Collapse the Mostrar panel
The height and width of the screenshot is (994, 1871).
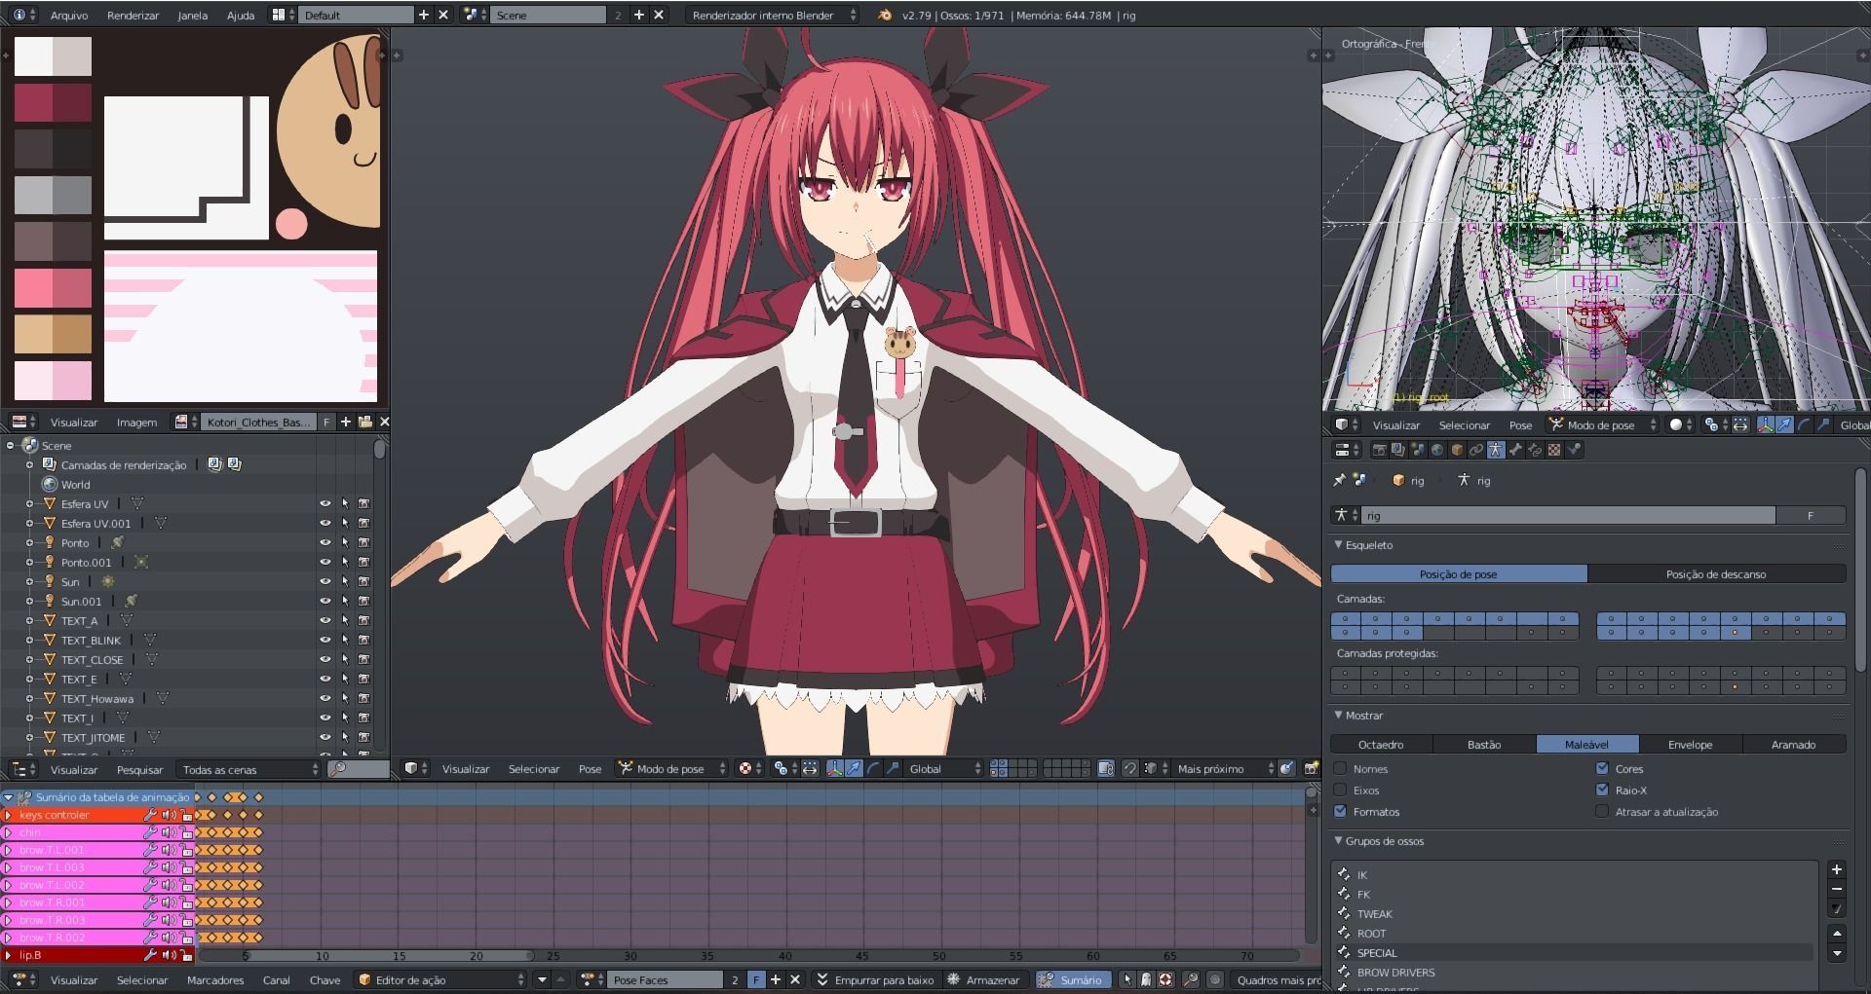point(1338,716)
